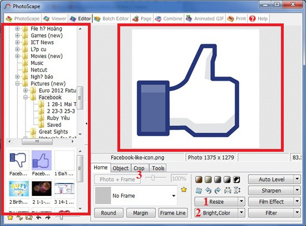Screen dimensions: 306x226
Task: Collapse the left panel with the small arrow
Action: click(x=86, y=123)
